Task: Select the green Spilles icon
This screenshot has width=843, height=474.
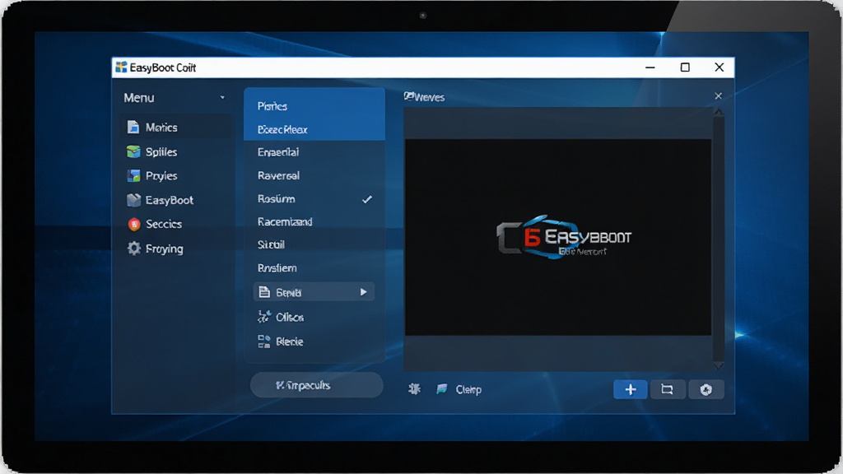Action: coord(133,151)
